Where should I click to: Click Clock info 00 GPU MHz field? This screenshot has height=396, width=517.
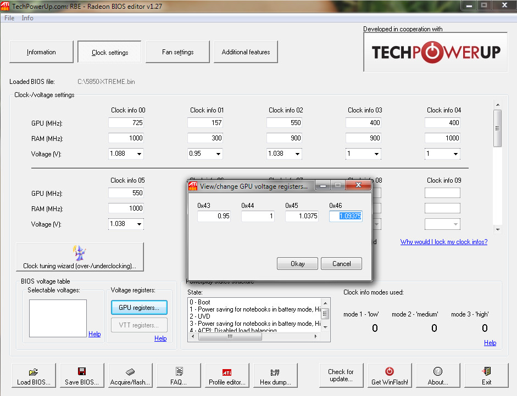pos(126,123)
